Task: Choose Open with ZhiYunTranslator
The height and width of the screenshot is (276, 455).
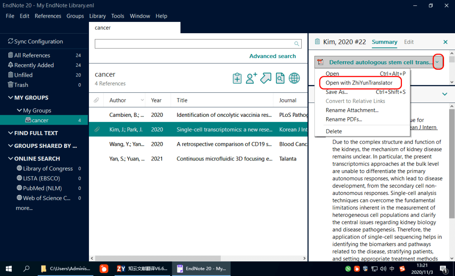Action: point(359,83)
